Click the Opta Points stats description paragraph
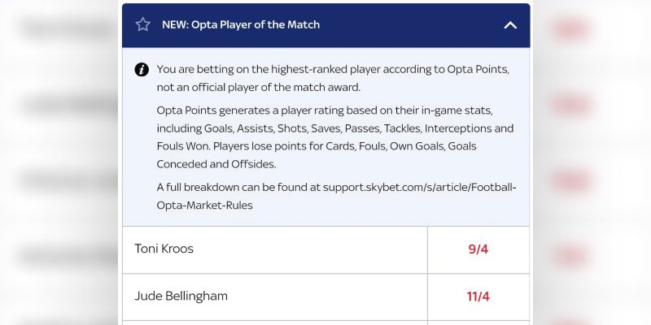 (x=334, y=136)
